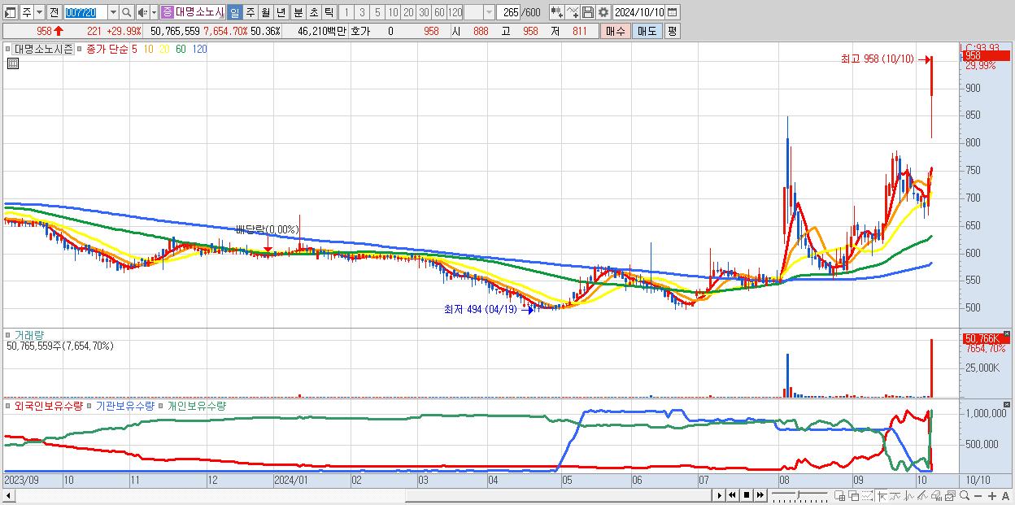Click the 외국인보유수량 legend label
This screenshot has width=1015, height=505.
(x=49, y=405)
